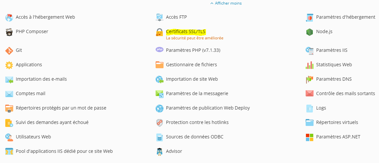Open the Logs link

(321, 108)
